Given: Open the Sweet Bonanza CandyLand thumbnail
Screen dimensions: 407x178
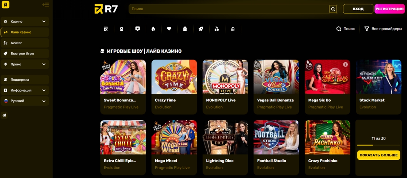Looking at the screenshot, I should pyautogui.click(x=123, y=77).
